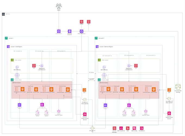Click the VPC icon for Bahrain Region

[97, 47]
